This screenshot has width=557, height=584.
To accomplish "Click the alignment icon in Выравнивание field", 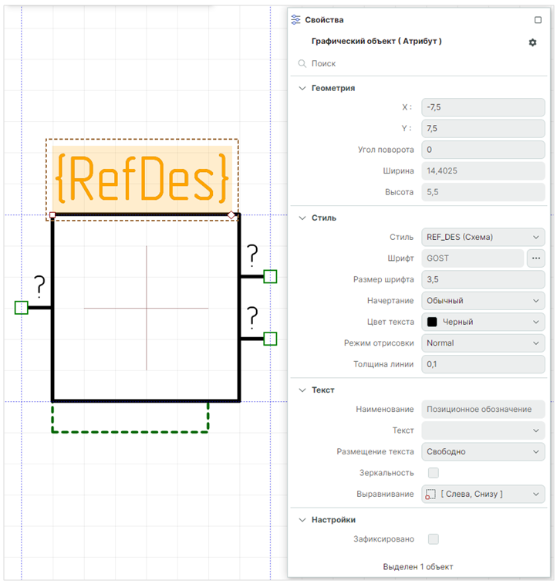I will pyautogui.click(x=430, y=495).
